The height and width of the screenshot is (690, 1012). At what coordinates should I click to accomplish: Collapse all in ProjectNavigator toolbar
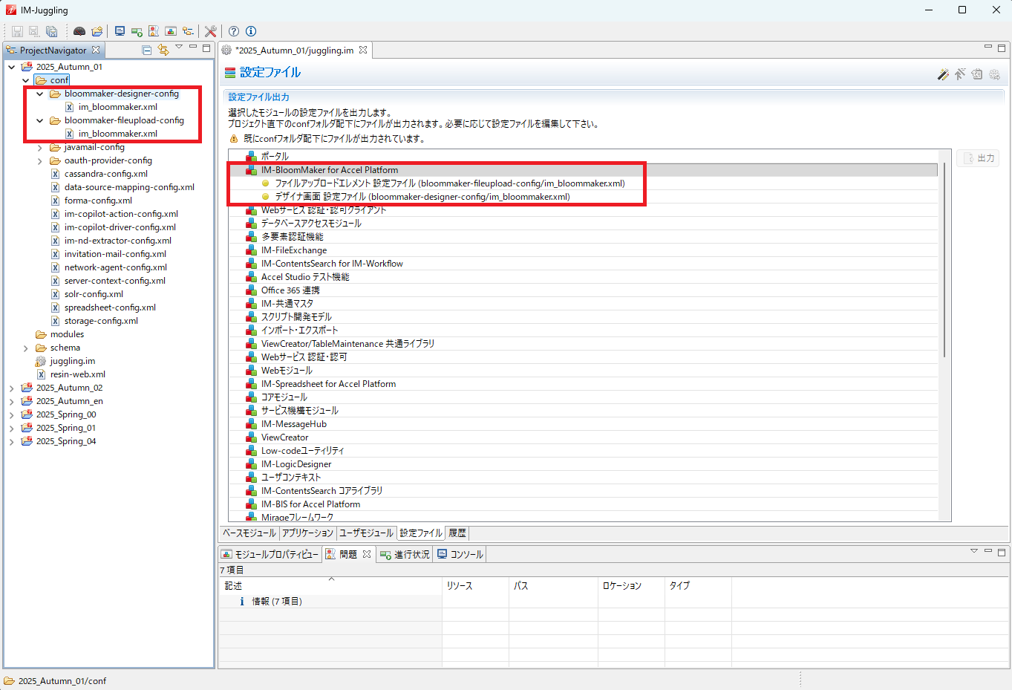point(147,50)
